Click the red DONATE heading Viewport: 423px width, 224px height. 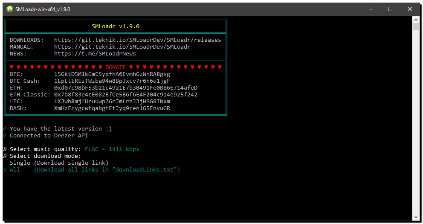[116, 67]
